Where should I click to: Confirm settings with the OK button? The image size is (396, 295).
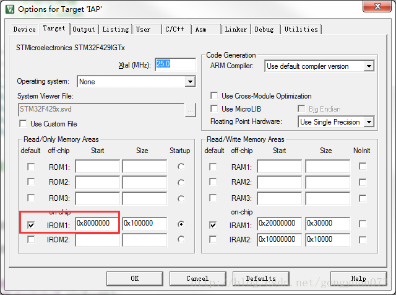click(135, 278)
